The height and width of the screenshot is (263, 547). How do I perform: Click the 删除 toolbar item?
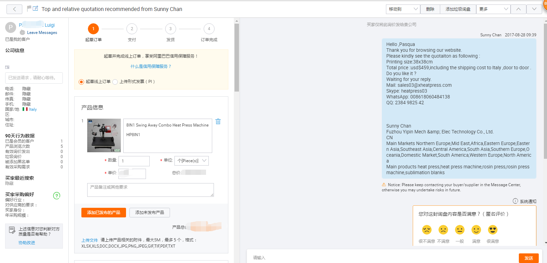[x=430, y=9]
